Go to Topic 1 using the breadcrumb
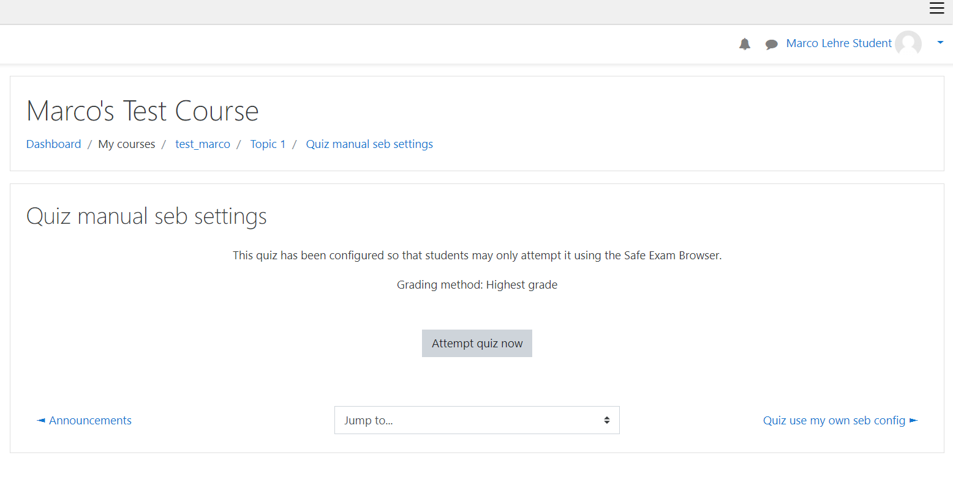Screen dimensions: 953x480 point(268,144)
